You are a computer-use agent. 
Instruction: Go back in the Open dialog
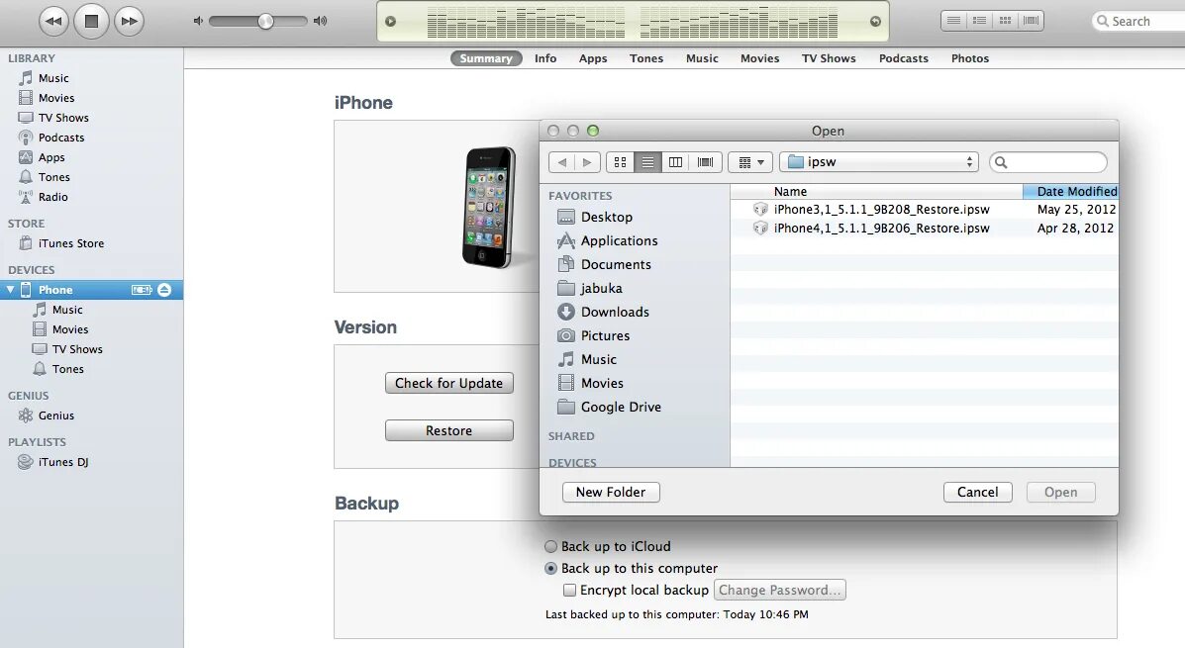561,161
